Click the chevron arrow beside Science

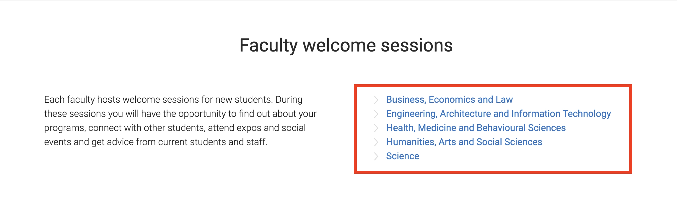coord(376,156)
